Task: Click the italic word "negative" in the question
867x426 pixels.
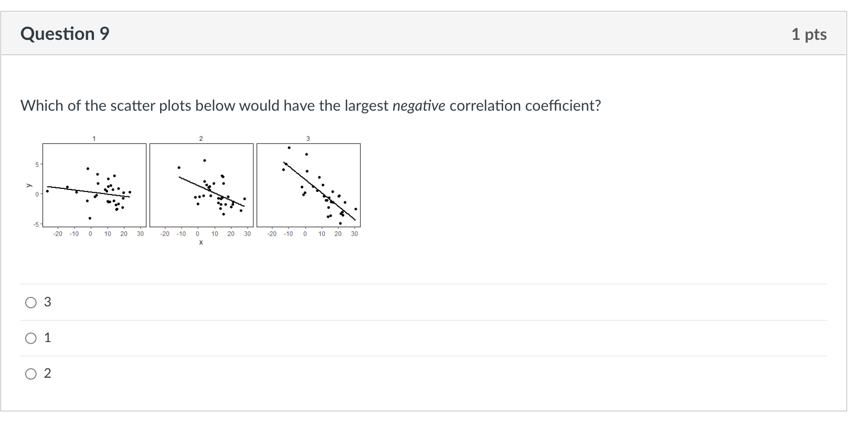Action: click(419, 106)
